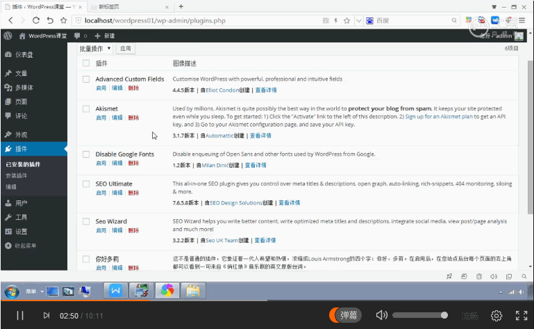Image resolution: width=534 pixels, height=329 pixels.
Task: Open Sign up for an Akismet plan link
Action: [x=439, y=116]
